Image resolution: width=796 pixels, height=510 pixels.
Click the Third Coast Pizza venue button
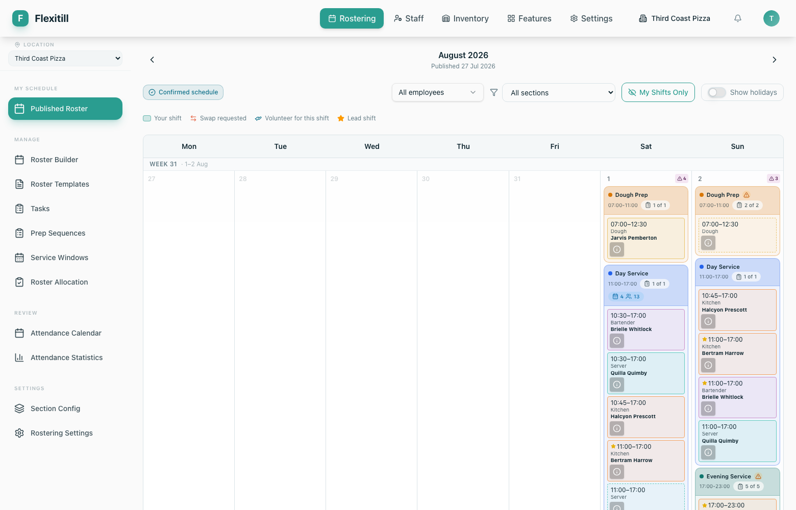pyautogui.click(x=675, y=18)
